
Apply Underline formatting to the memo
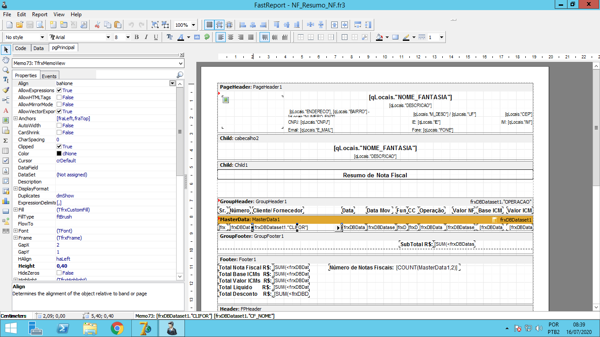pos(156,37)
